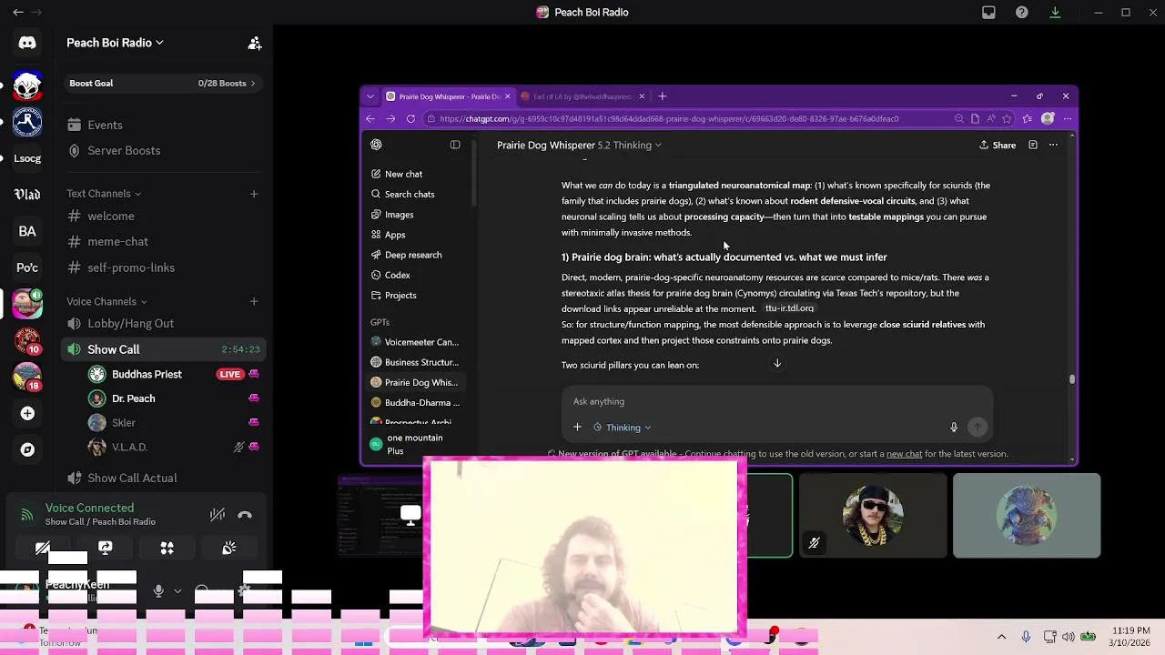Screen dimensions: 1165x655
Task: Create channel under Voice Channels
Action: coord(254,301)
